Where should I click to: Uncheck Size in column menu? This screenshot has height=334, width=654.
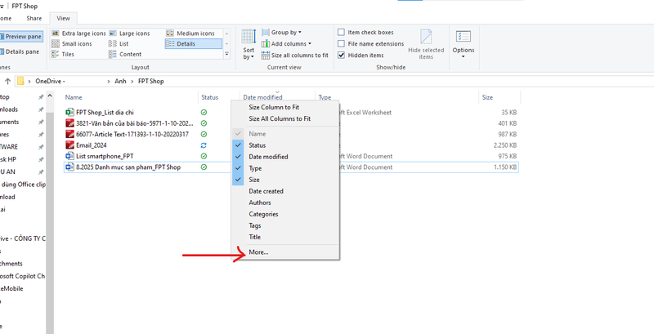(x=285, y=180)
